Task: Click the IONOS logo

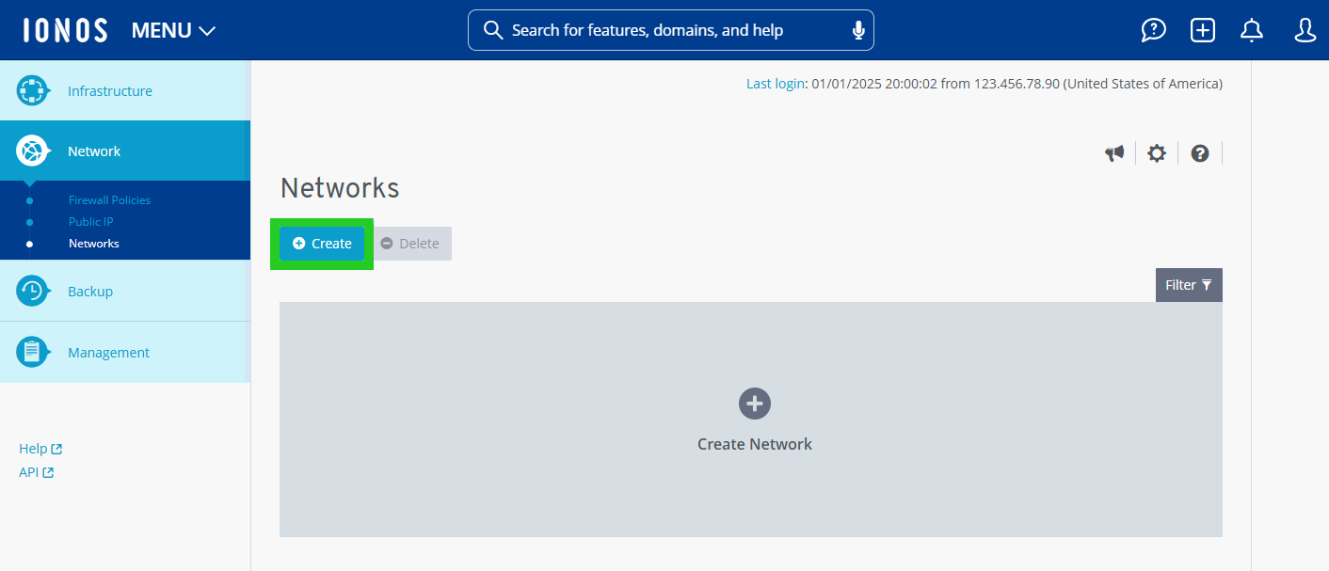Action: click(x=64, y=29)
